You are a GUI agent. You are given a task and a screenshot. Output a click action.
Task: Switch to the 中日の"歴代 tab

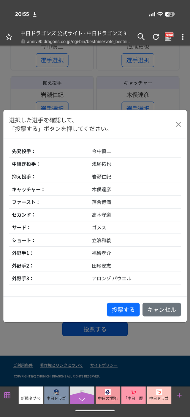(x=108, y=395)
